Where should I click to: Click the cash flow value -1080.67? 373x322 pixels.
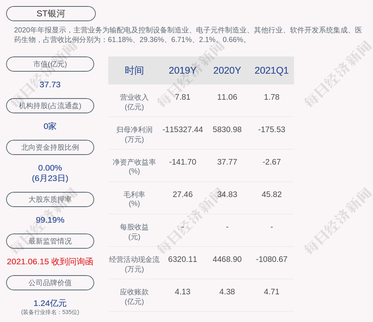[272, 259]
